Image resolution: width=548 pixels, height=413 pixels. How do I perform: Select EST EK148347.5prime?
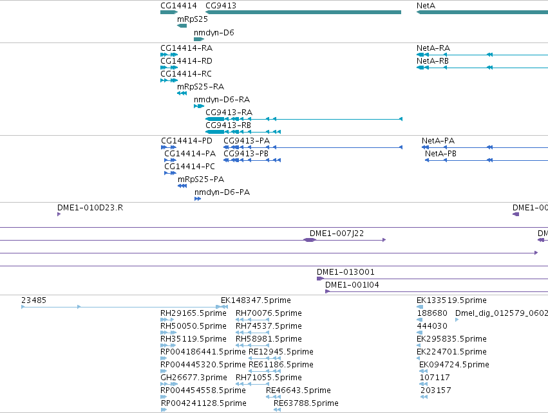coord(256,300)
